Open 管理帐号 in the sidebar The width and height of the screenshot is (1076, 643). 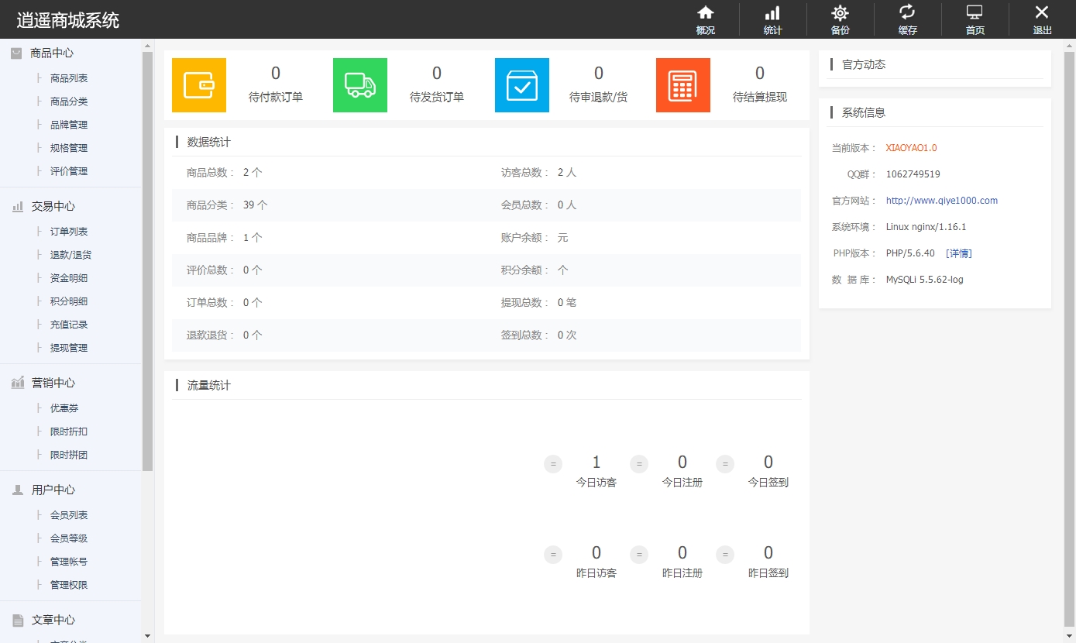point(69,562)
